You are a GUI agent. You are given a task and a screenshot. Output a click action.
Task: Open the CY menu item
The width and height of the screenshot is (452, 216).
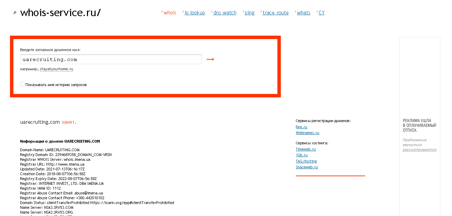(321, 13)
